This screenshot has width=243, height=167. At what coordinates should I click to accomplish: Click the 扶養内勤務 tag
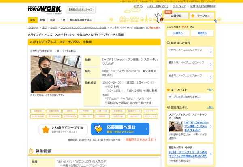pos(54,111)
